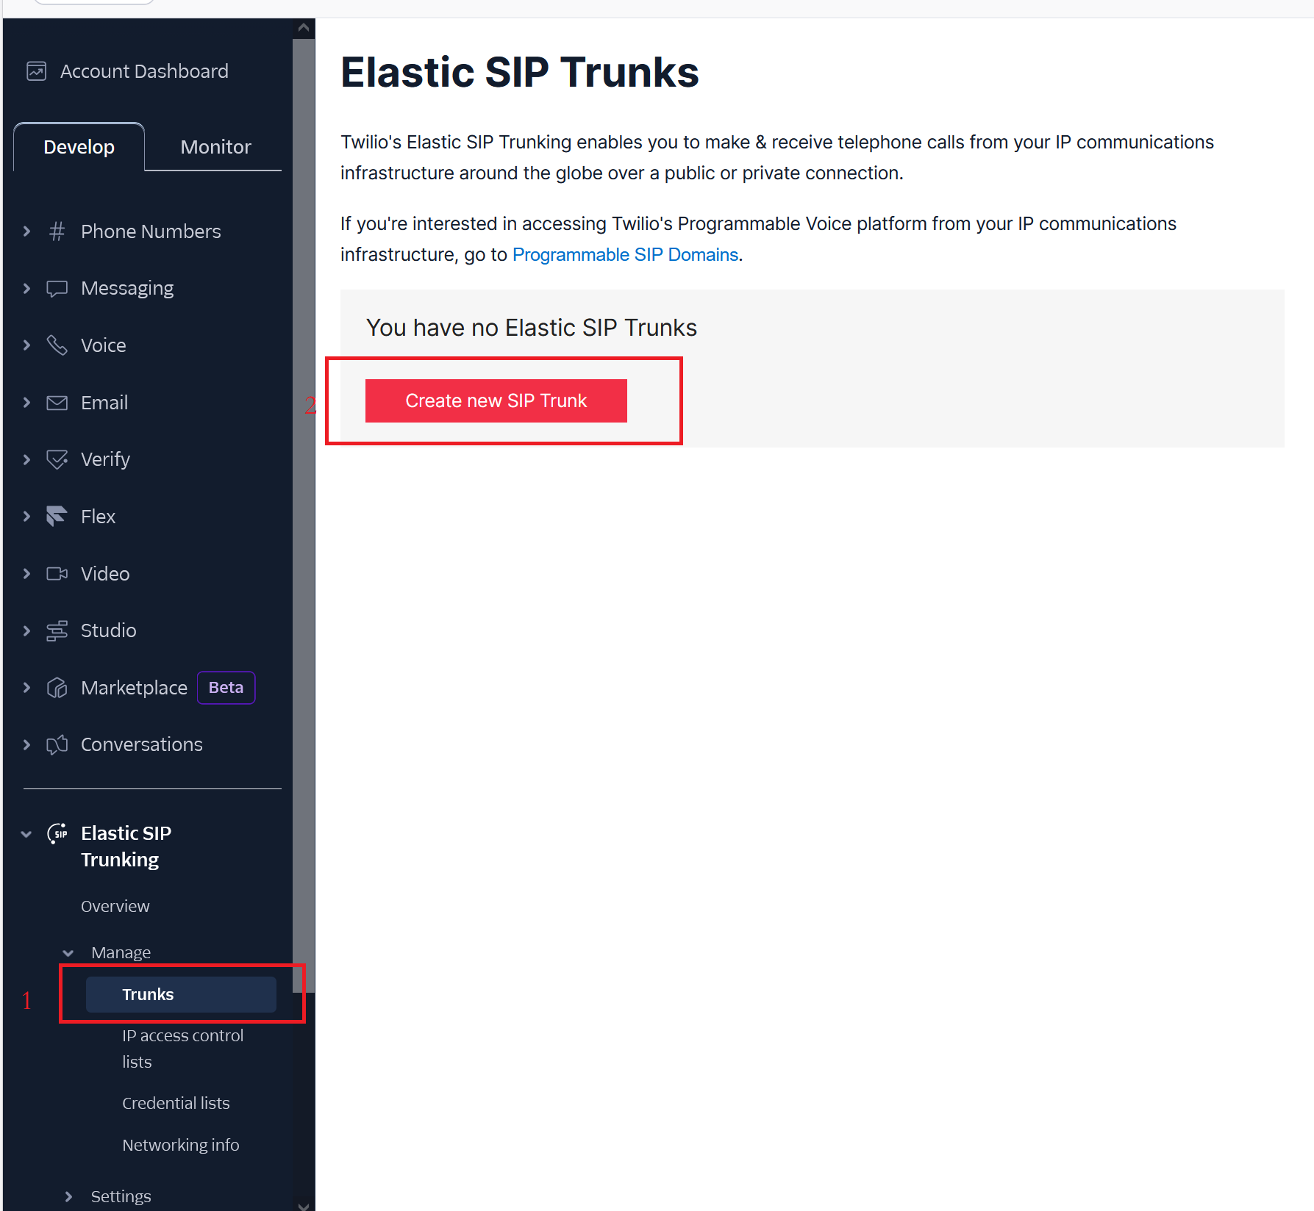The image size is (1314, 1211).
Task: Click the Studio flow icon
Action: (x=57, y=630)
